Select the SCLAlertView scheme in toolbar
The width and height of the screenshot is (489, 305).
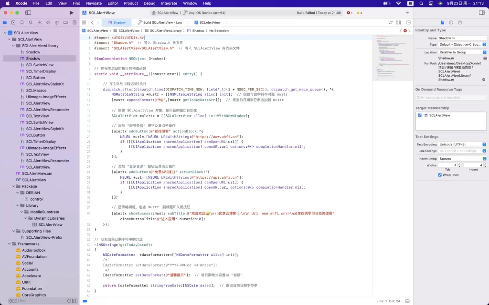pyautogui.click(x=165, y=13)
